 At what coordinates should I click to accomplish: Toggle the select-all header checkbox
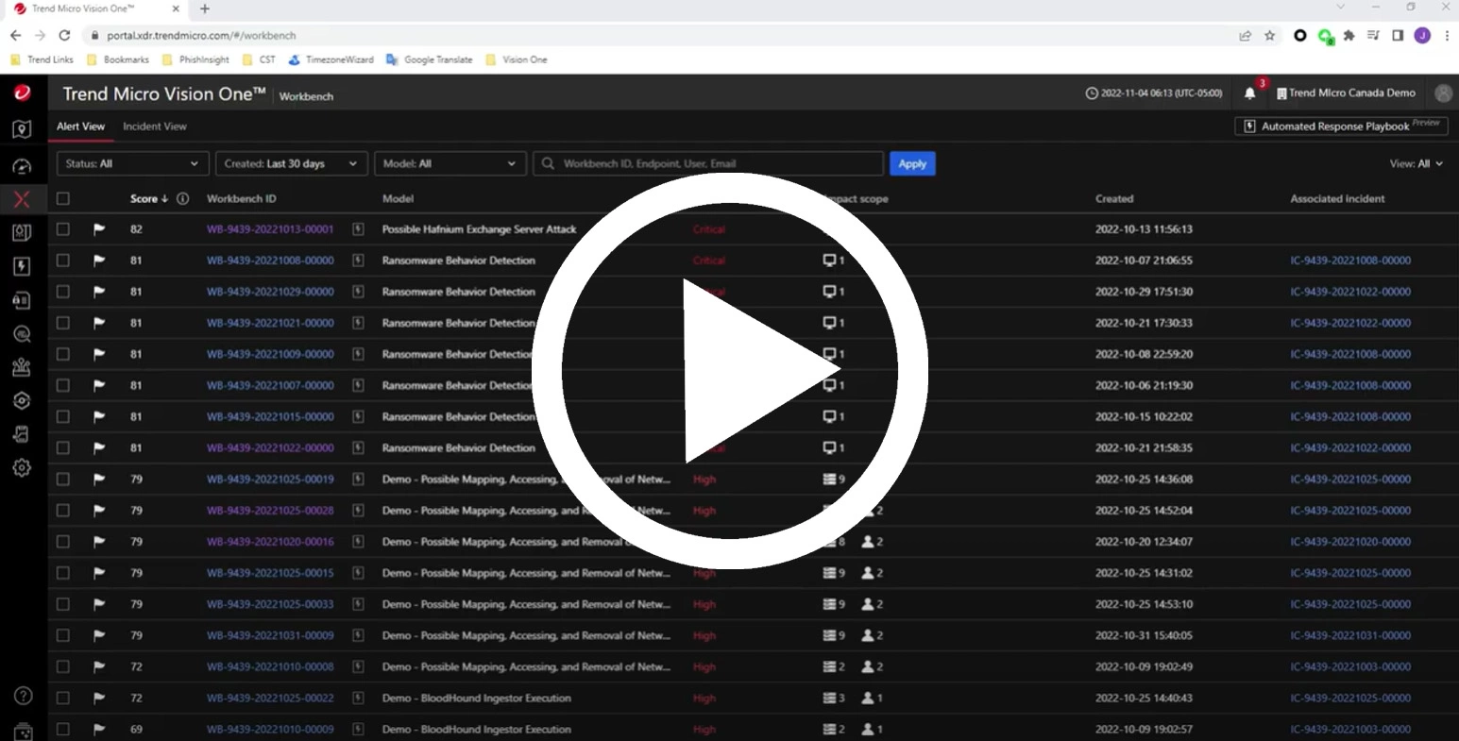63,199
